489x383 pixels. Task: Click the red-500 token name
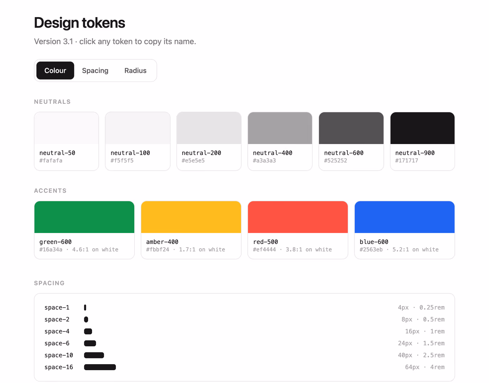tap(265, 242)
